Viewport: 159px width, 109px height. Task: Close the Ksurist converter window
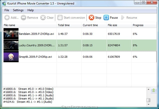152,2
